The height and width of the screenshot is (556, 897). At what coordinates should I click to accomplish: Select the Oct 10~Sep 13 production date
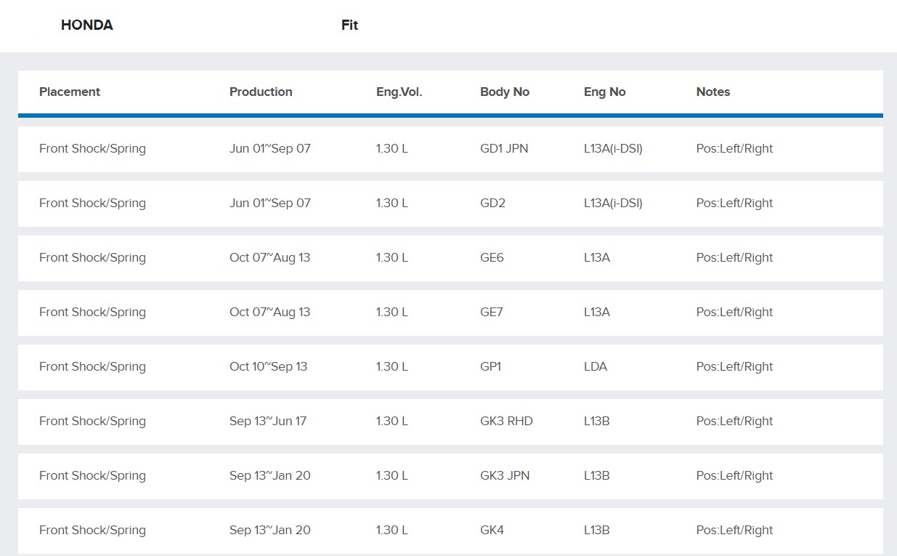click(268, 367)
